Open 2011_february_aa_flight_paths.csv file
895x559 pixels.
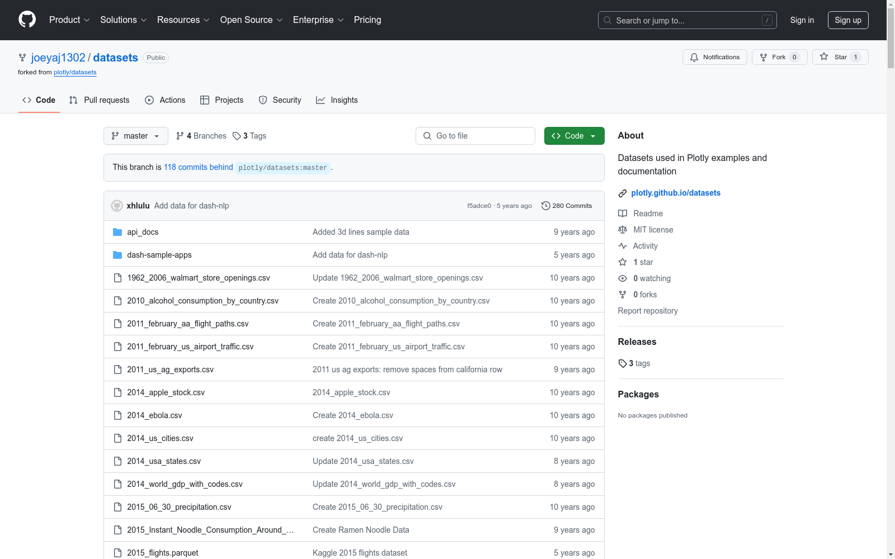point(187,324)
